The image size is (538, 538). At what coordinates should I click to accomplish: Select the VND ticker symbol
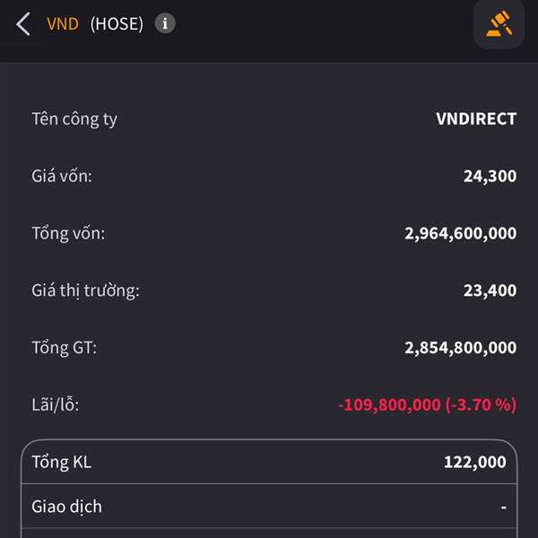(x=63, y=24)
